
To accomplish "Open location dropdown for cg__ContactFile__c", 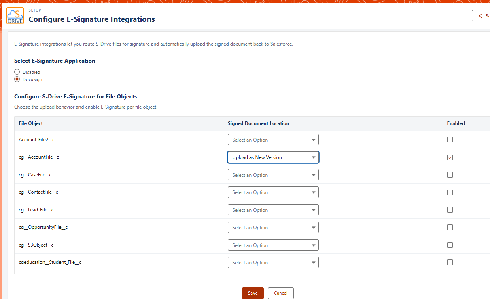I will coord(273,192).
